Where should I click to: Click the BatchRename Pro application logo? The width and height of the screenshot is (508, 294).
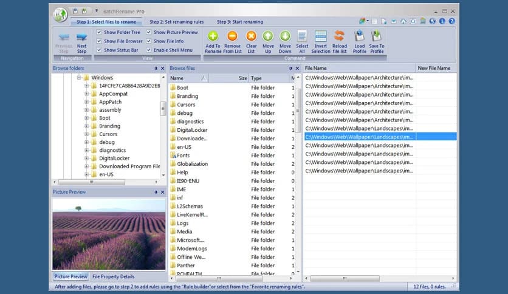point(61,15)
